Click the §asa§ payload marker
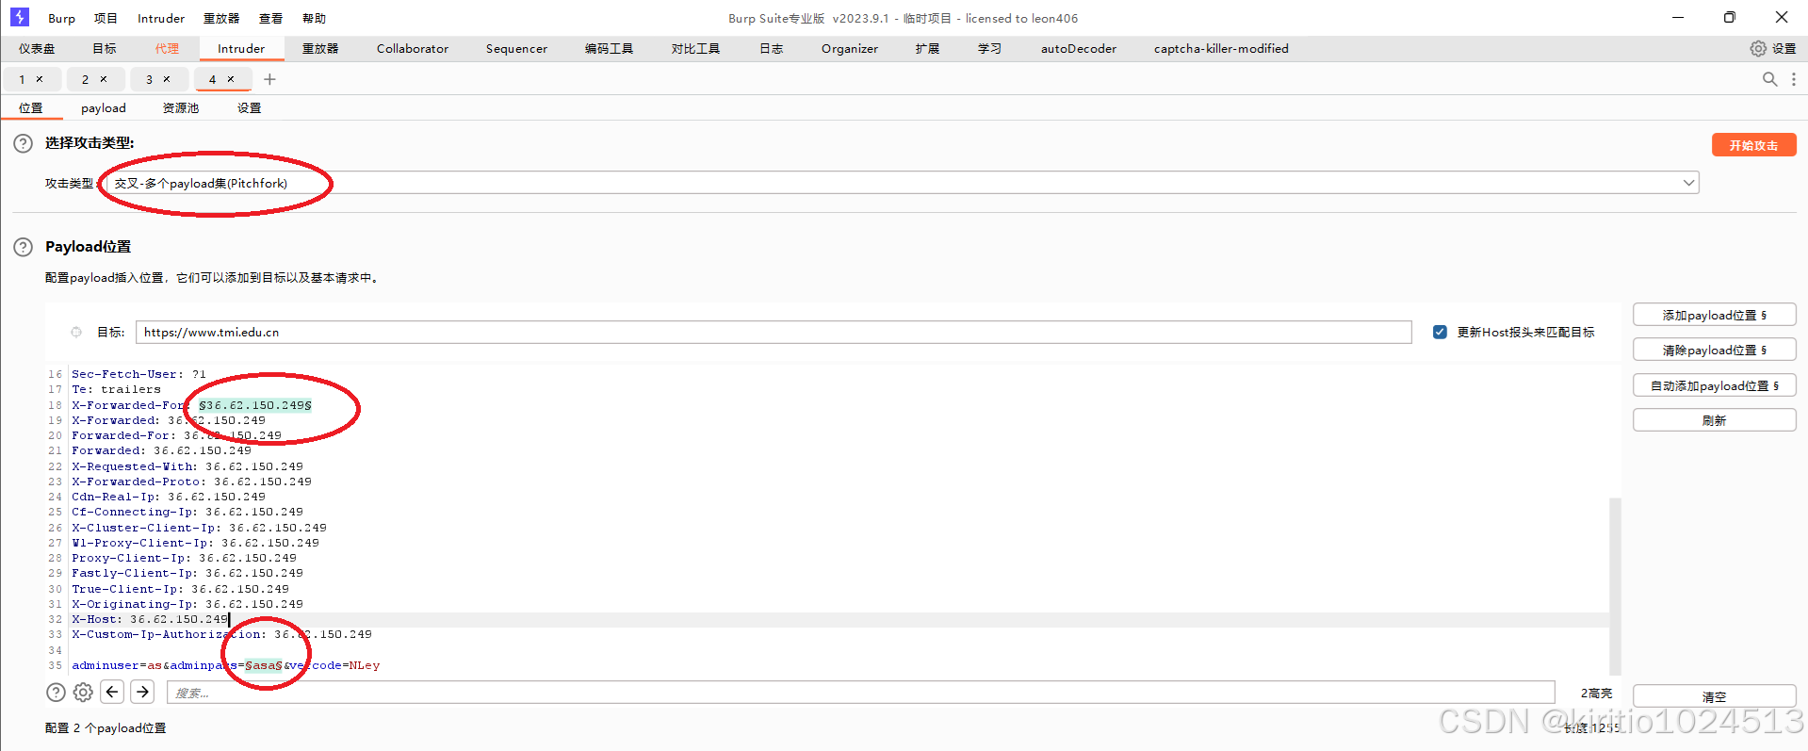Viewport: 1808px width, 751px height. pyautogui.click(x=264, y=665)
